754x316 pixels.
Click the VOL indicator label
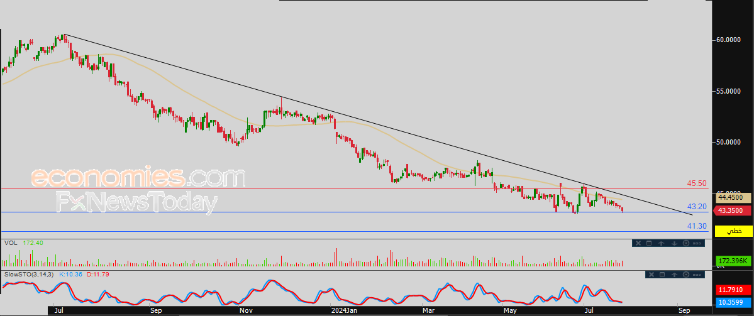click(x=11, y=243)
